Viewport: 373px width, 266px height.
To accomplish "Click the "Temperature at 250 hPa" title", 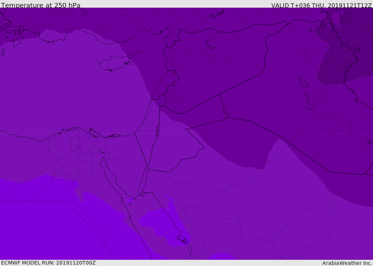I will click(41, 5).
